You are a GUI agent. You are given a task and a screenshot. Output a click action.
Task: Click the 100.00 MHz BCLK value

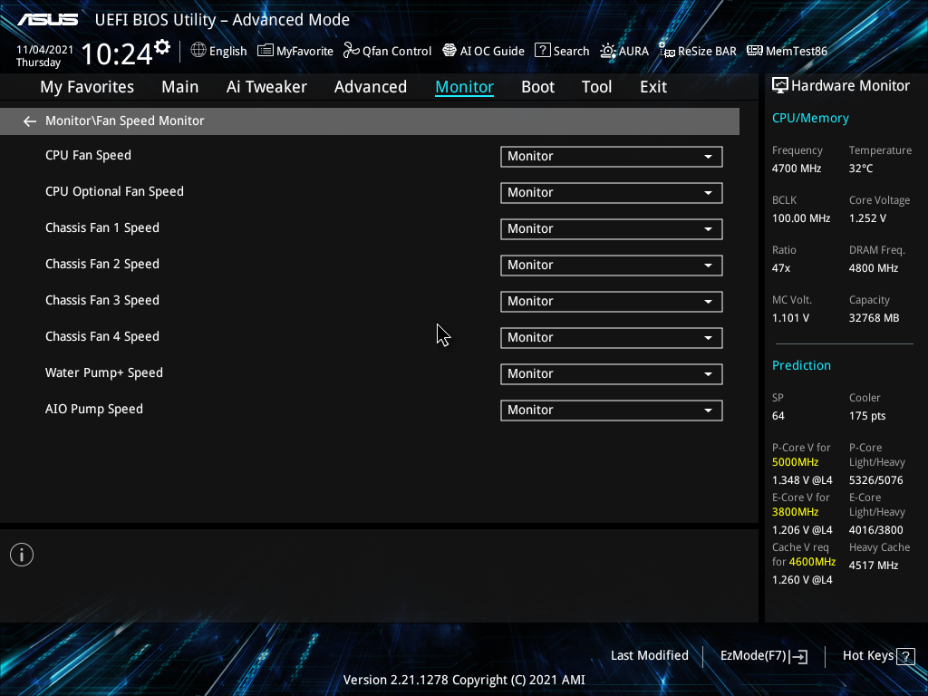click(801, 218)
